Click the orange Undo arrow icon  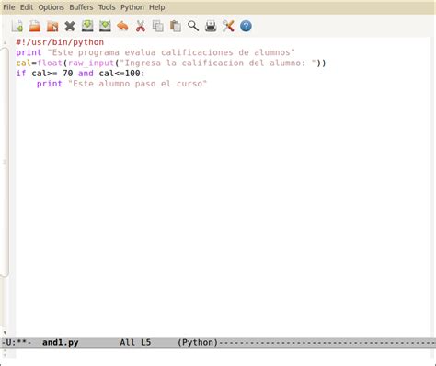(122, 26)
